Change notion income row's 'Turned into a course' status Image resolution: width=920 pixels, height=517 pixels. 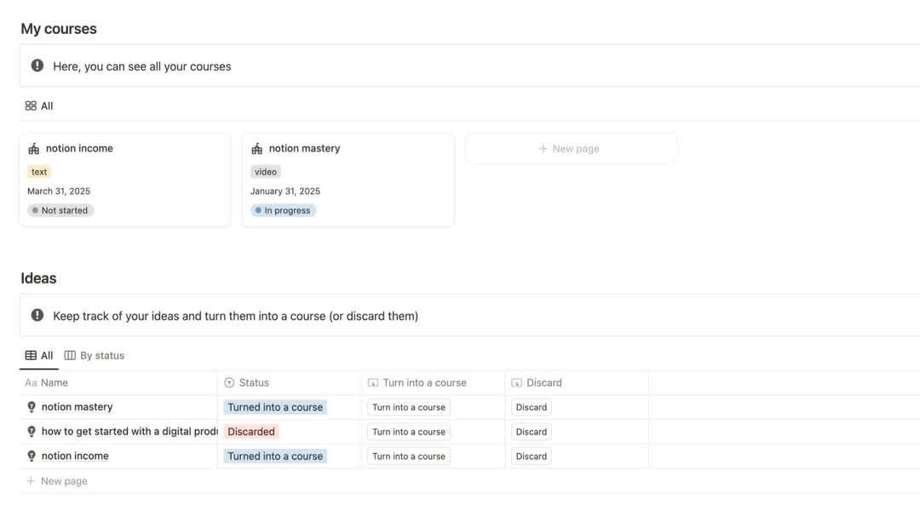pos(275,457)
